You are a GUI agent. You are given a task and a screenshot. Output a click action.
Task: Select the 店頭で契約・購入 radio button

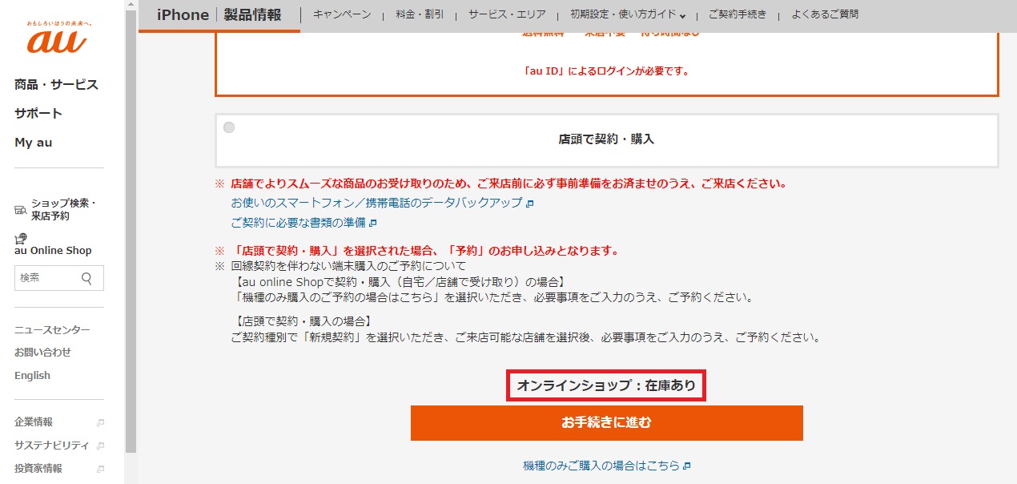pyautogui.click(x=229, y=127)
